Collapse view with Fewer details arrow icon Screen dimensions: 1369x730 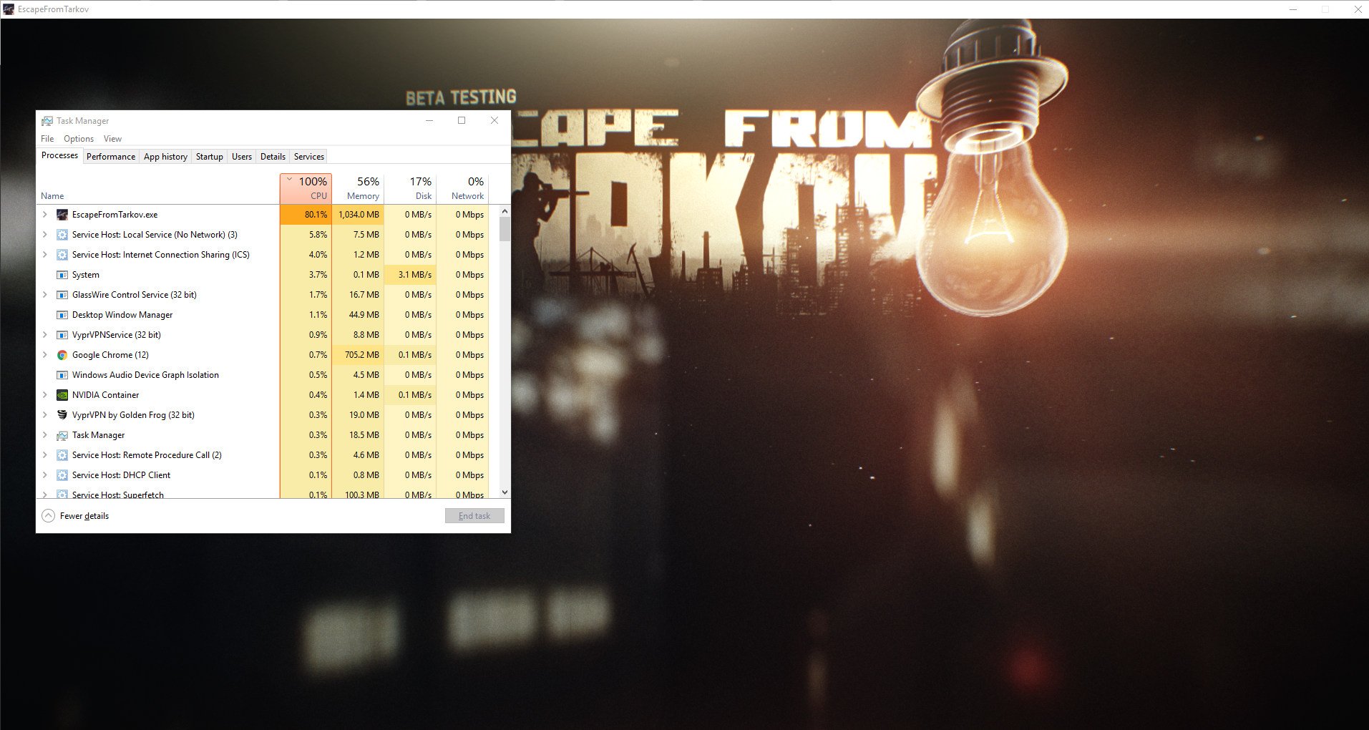pyautogui.click(x=48, y=516)
